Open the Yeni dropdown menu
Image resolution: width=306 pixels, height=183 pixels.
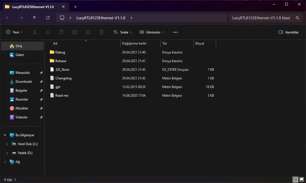(14, 32)
